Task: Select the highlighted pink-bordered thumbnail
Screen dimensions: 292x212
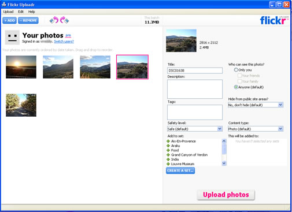Action: click(132, 67)
